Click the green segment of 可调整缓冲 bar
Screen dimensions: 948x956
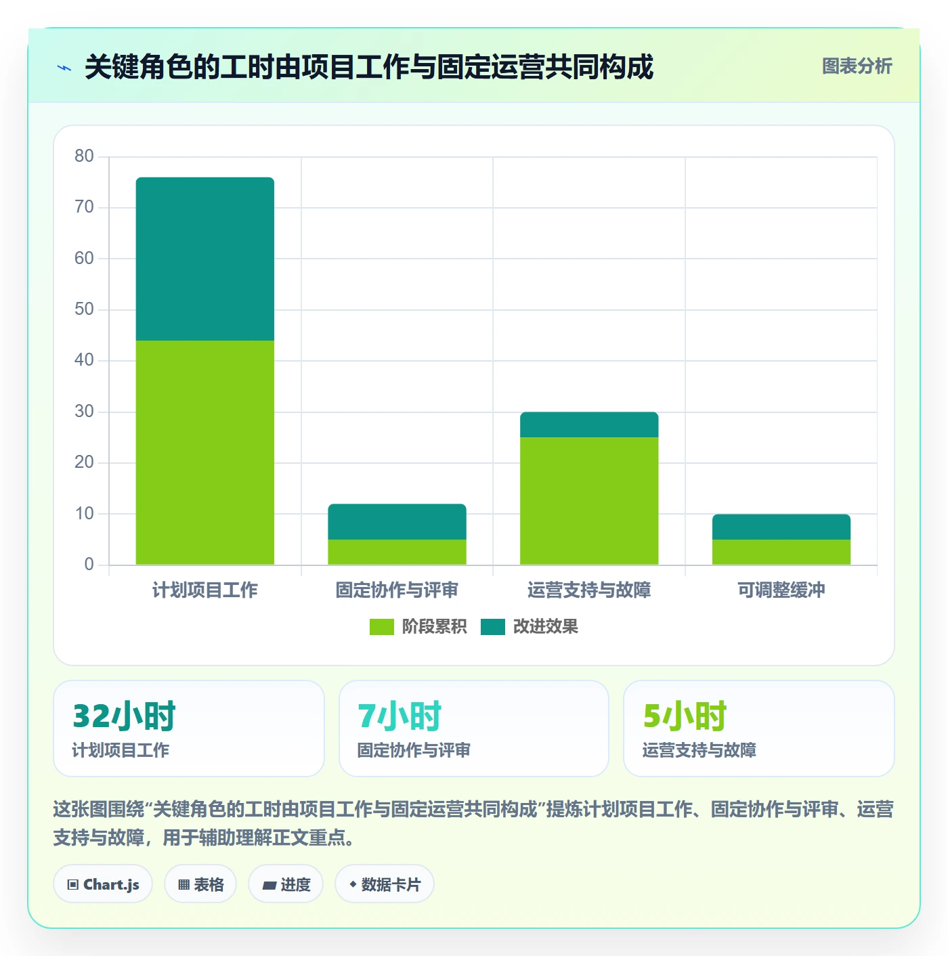(x=781, y=552)
